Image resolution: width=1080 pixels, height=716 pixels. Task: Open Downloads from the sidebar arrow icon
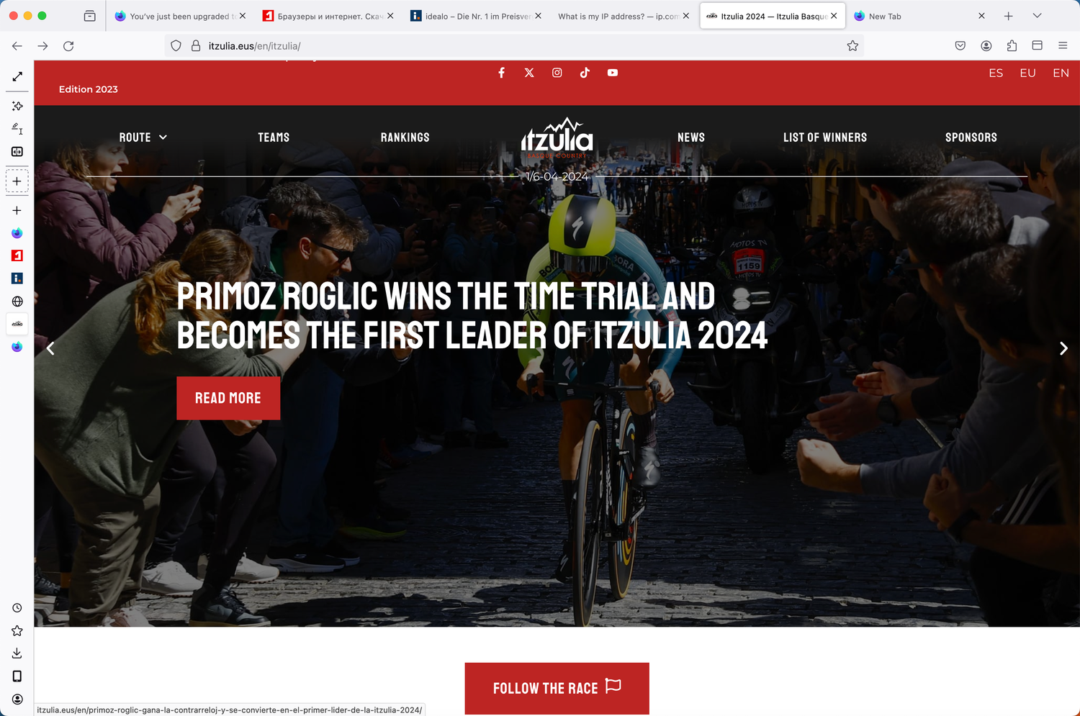[x=17, y=653]
